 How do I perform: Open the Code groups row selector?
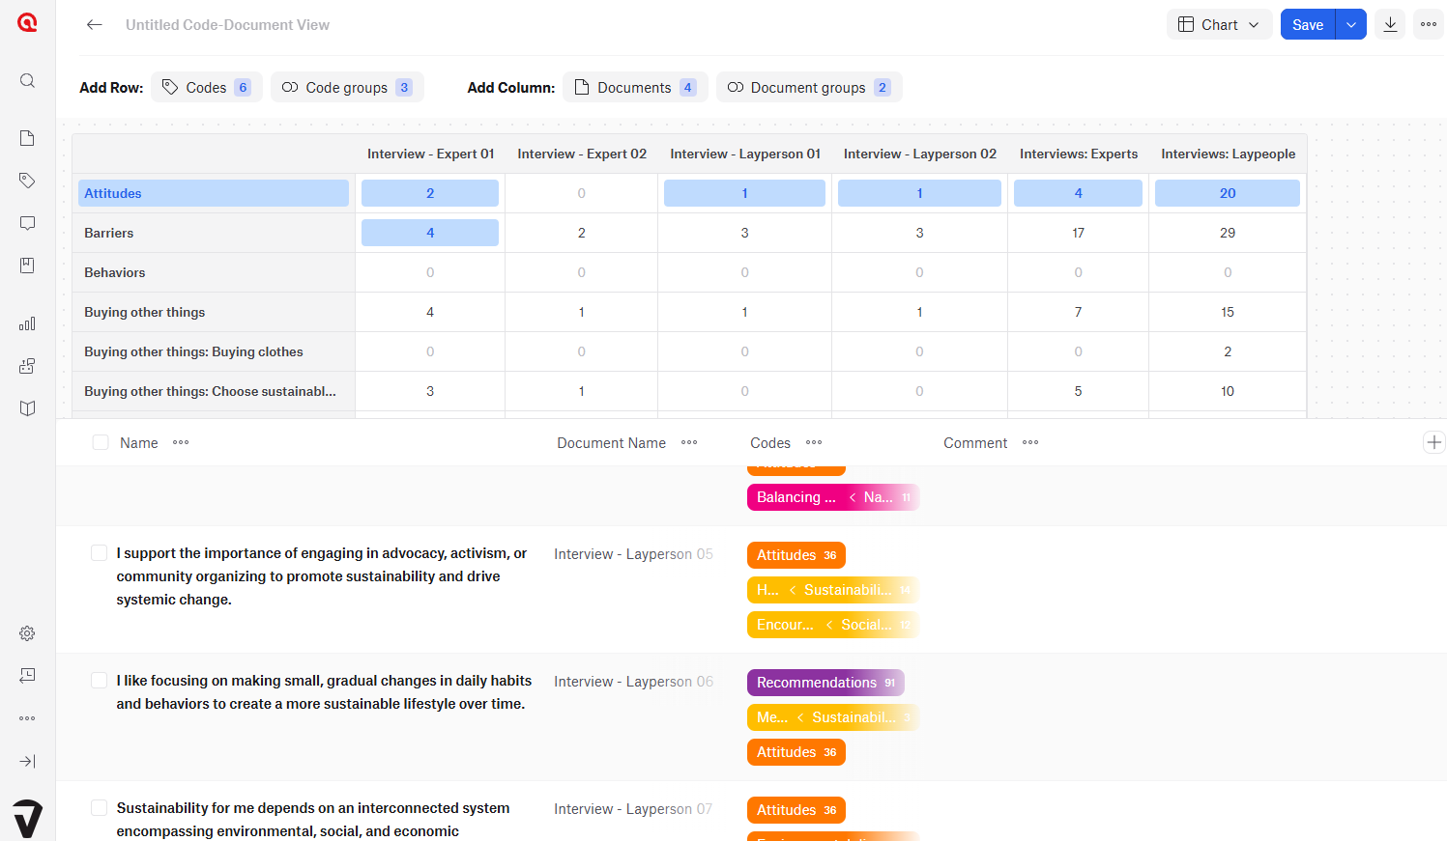coord(347,87)
